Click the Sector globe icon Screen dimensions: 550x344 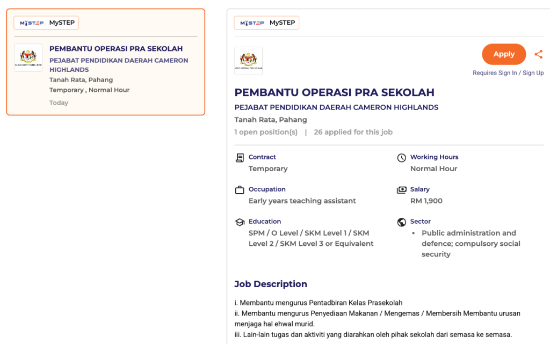tap(401, 222)
